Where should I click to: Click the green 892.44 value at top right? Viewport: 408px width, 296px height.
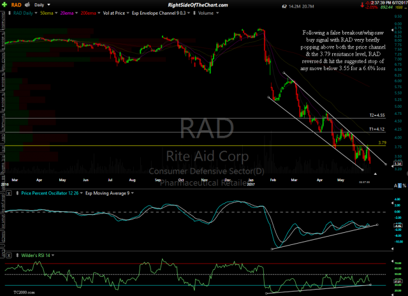click(x=386, y=7)
